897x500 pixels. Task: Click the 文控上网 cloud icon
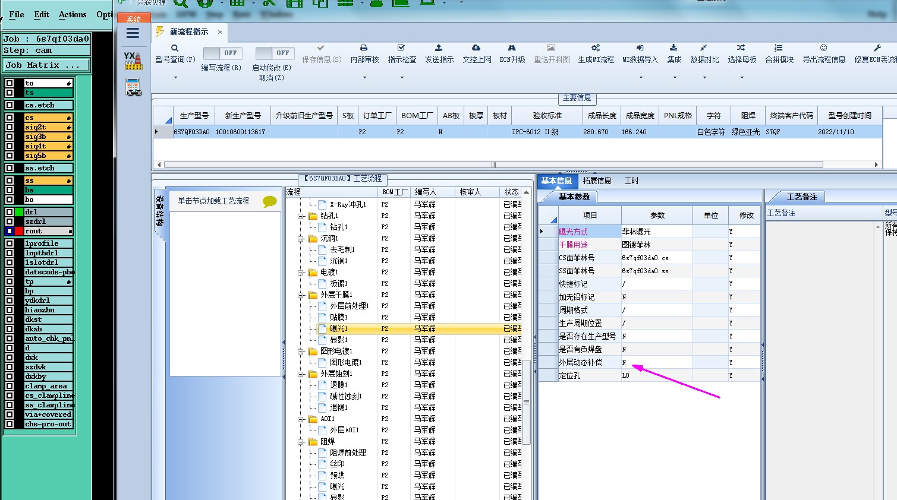tap(476, 48)
